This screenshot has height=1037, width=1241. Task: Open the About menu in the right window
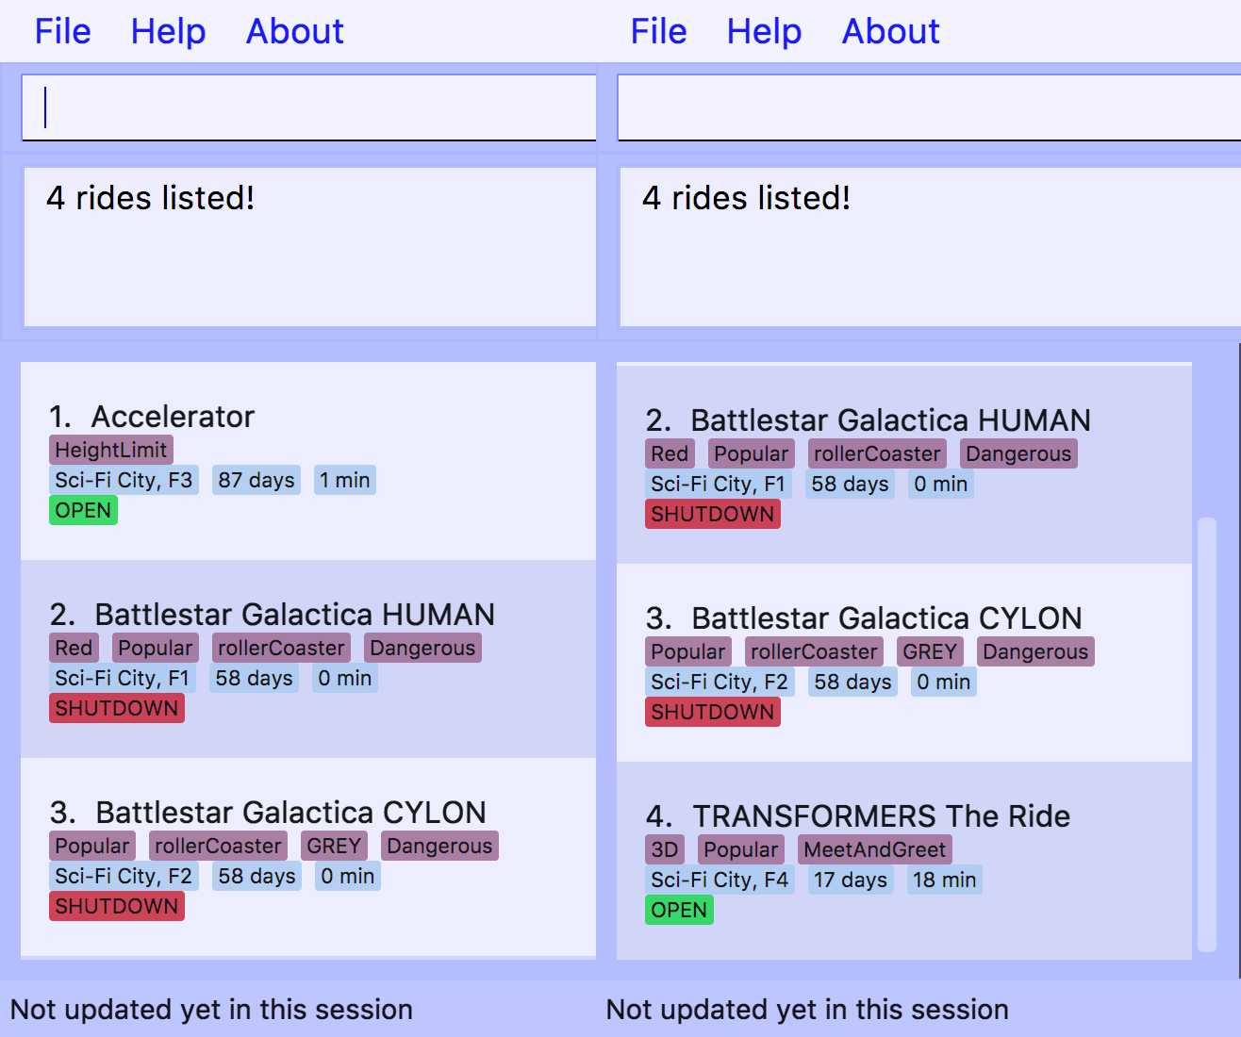pos(891,31)
